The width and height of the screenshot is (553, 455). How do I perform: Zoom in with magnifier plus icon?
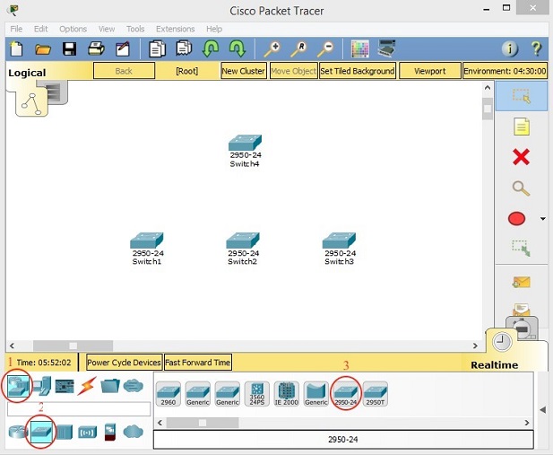click(272, 48)
